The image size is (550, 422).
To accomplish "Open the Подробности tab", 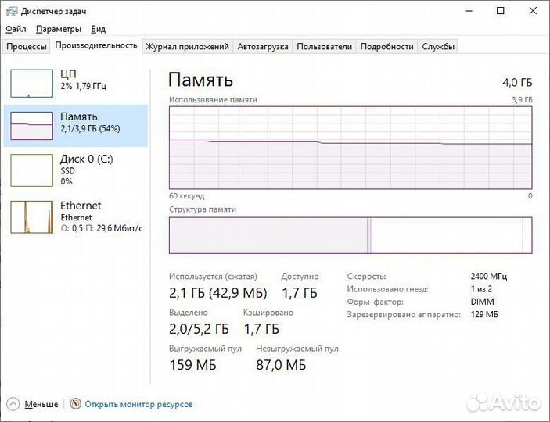I will [x=387, y=47].
